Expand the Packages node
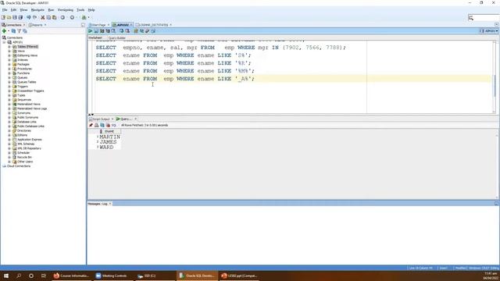 tap(9, 64)
